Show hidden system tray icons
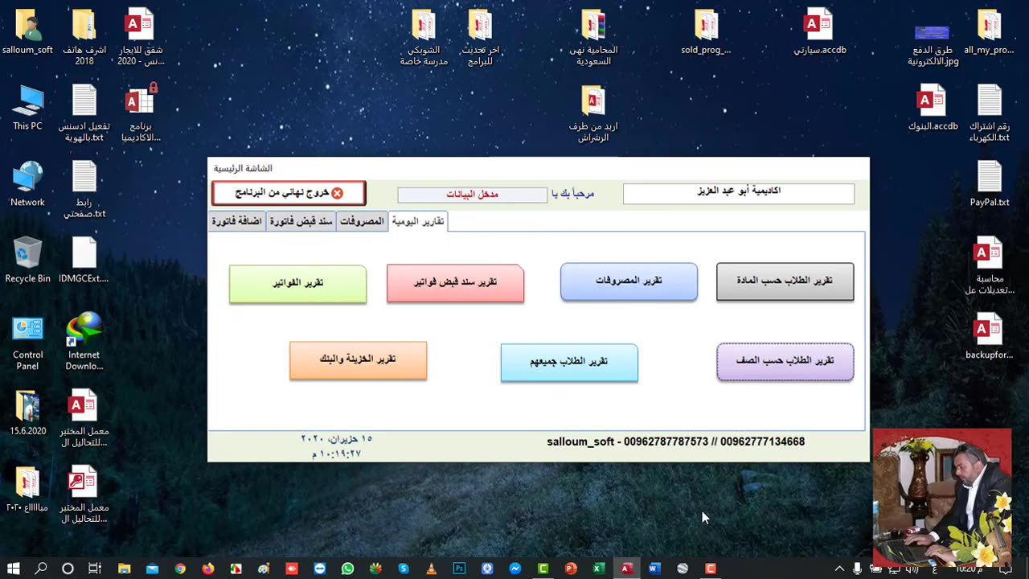Image resolution: width=1029 pixels, height=579 pixels. (x=839, y=569)
